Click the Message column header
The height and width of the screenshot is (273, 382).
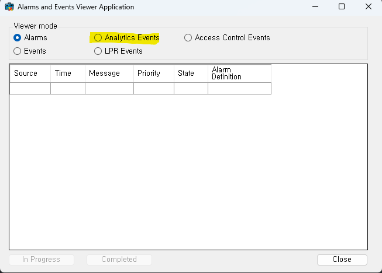109,73
